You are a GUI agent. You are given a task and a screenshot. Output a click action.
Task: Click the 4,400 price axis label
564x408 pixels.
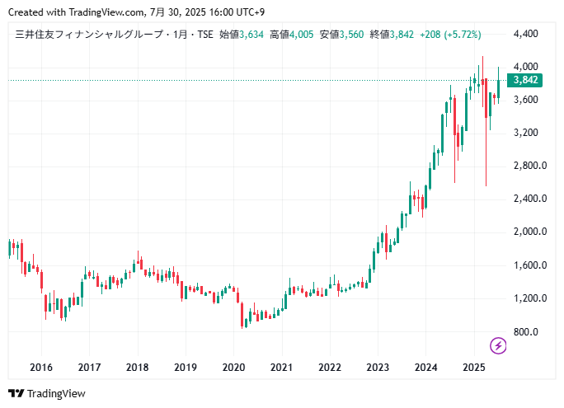coord(526,34)
